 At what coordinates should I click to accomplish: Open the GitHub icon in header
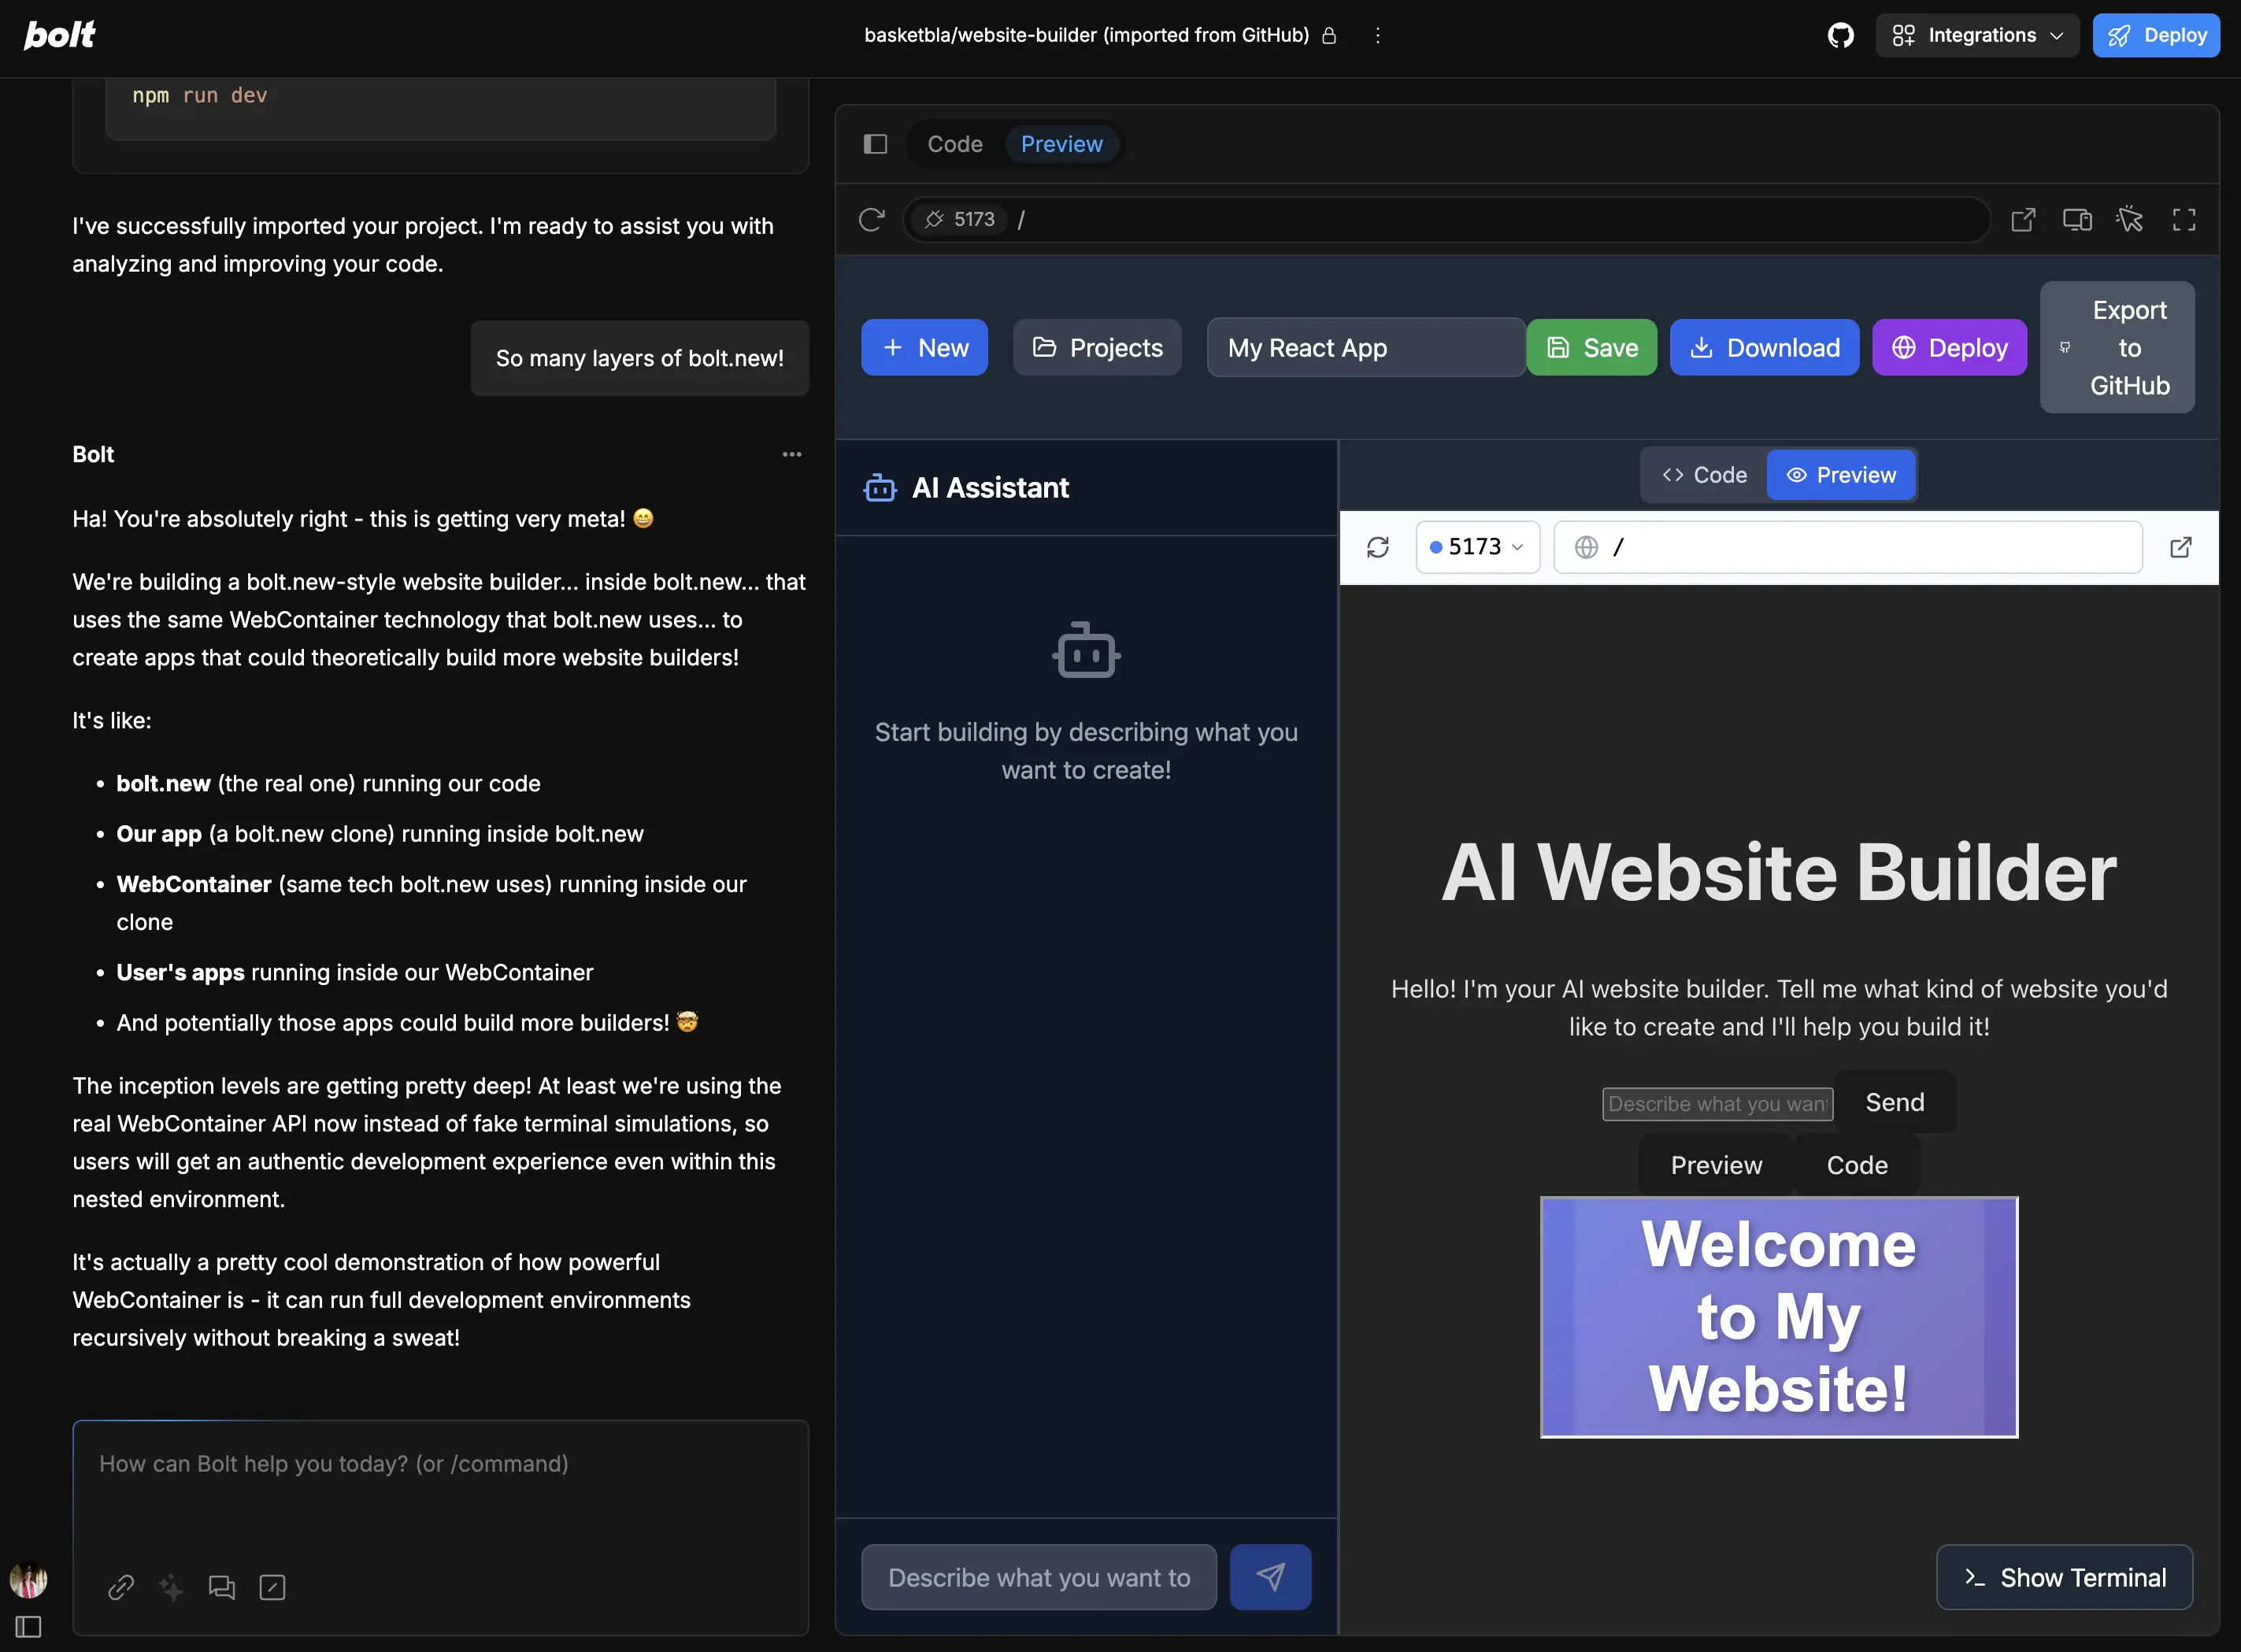point(1841,35)
